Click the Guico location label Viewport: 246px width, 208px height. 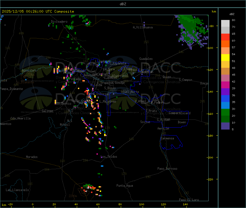tap(167, 77)
